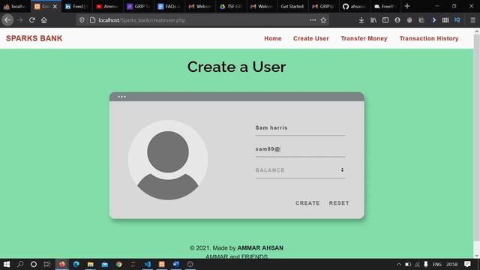The image size is (480, 270).
Task: Open the Mail app on taskbar
Action: pyautogui.click(x=105, y=264)
